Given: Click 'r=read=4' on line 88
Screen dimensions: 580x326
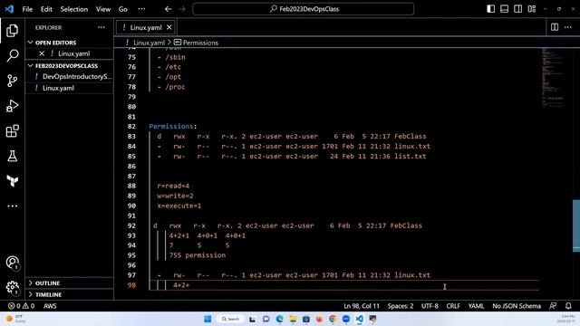Looking at the screenshot, I should tap(173, 186).
